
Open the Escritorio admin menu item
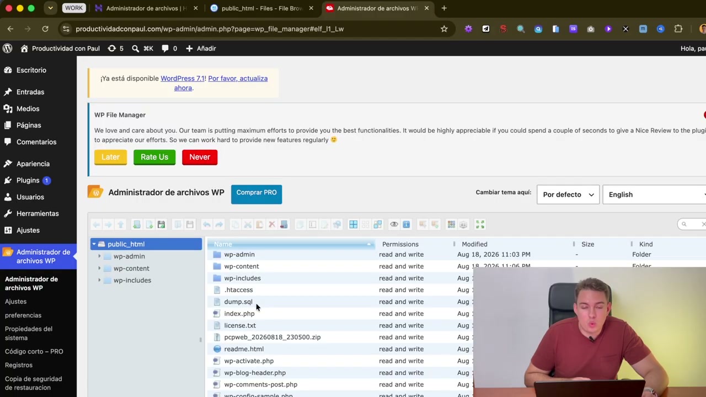pyautogui.click(x=38, y=70)
